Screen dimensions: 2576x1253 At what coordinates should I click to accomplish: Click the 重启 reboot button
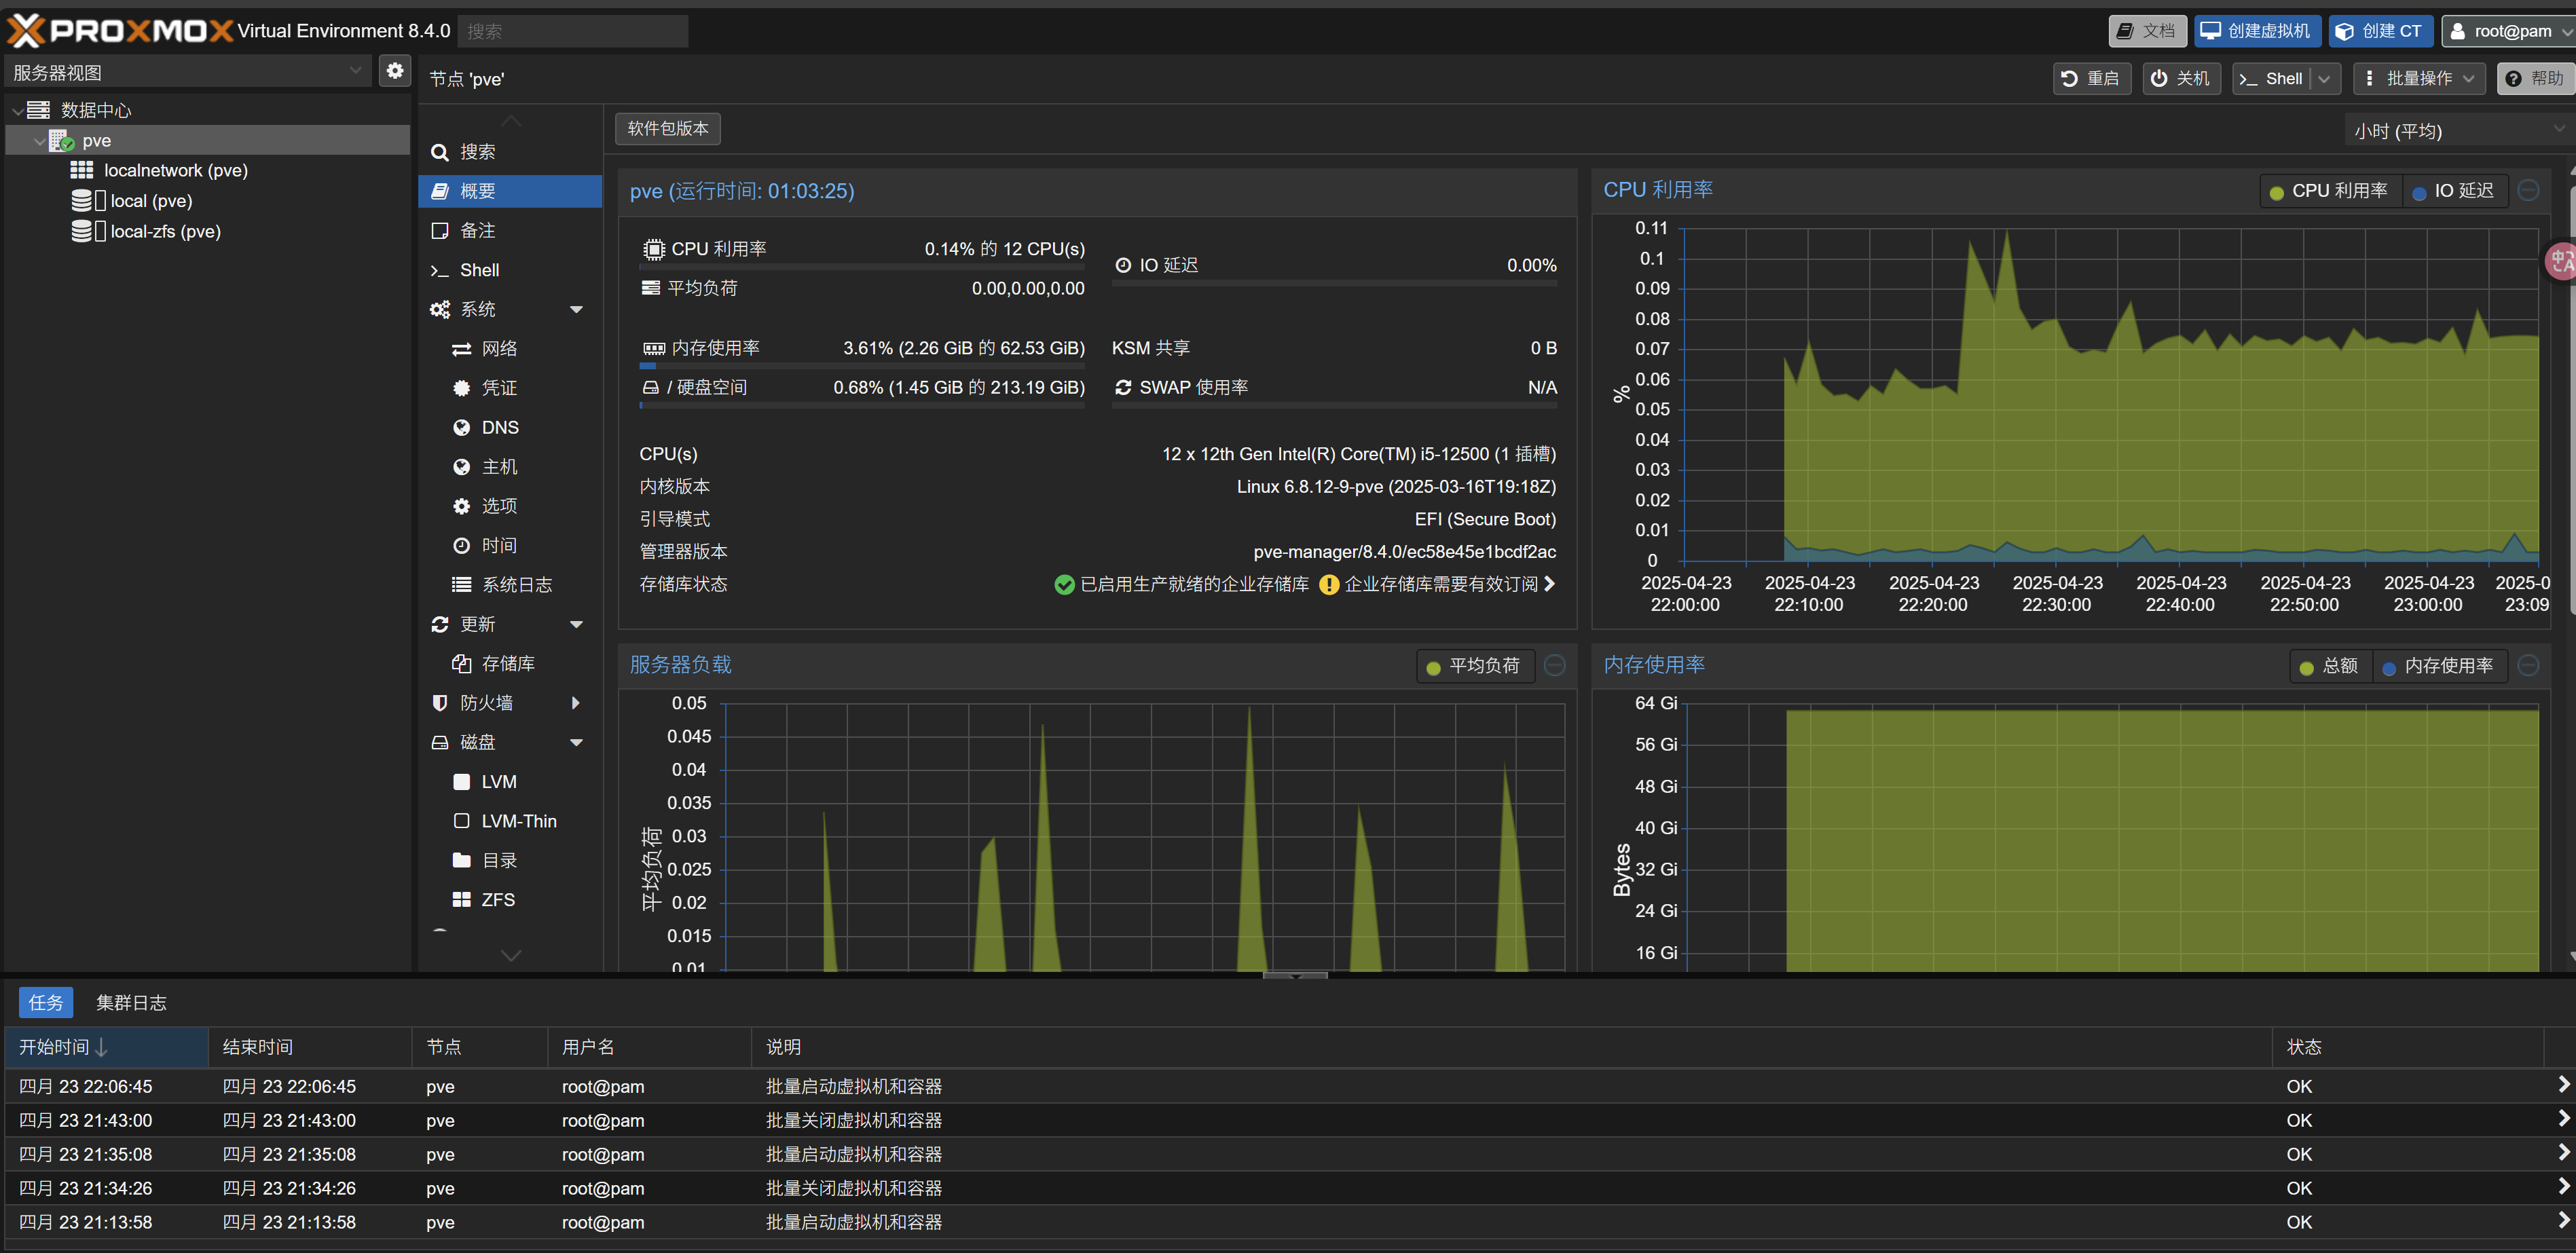(x=2091, y=78)
